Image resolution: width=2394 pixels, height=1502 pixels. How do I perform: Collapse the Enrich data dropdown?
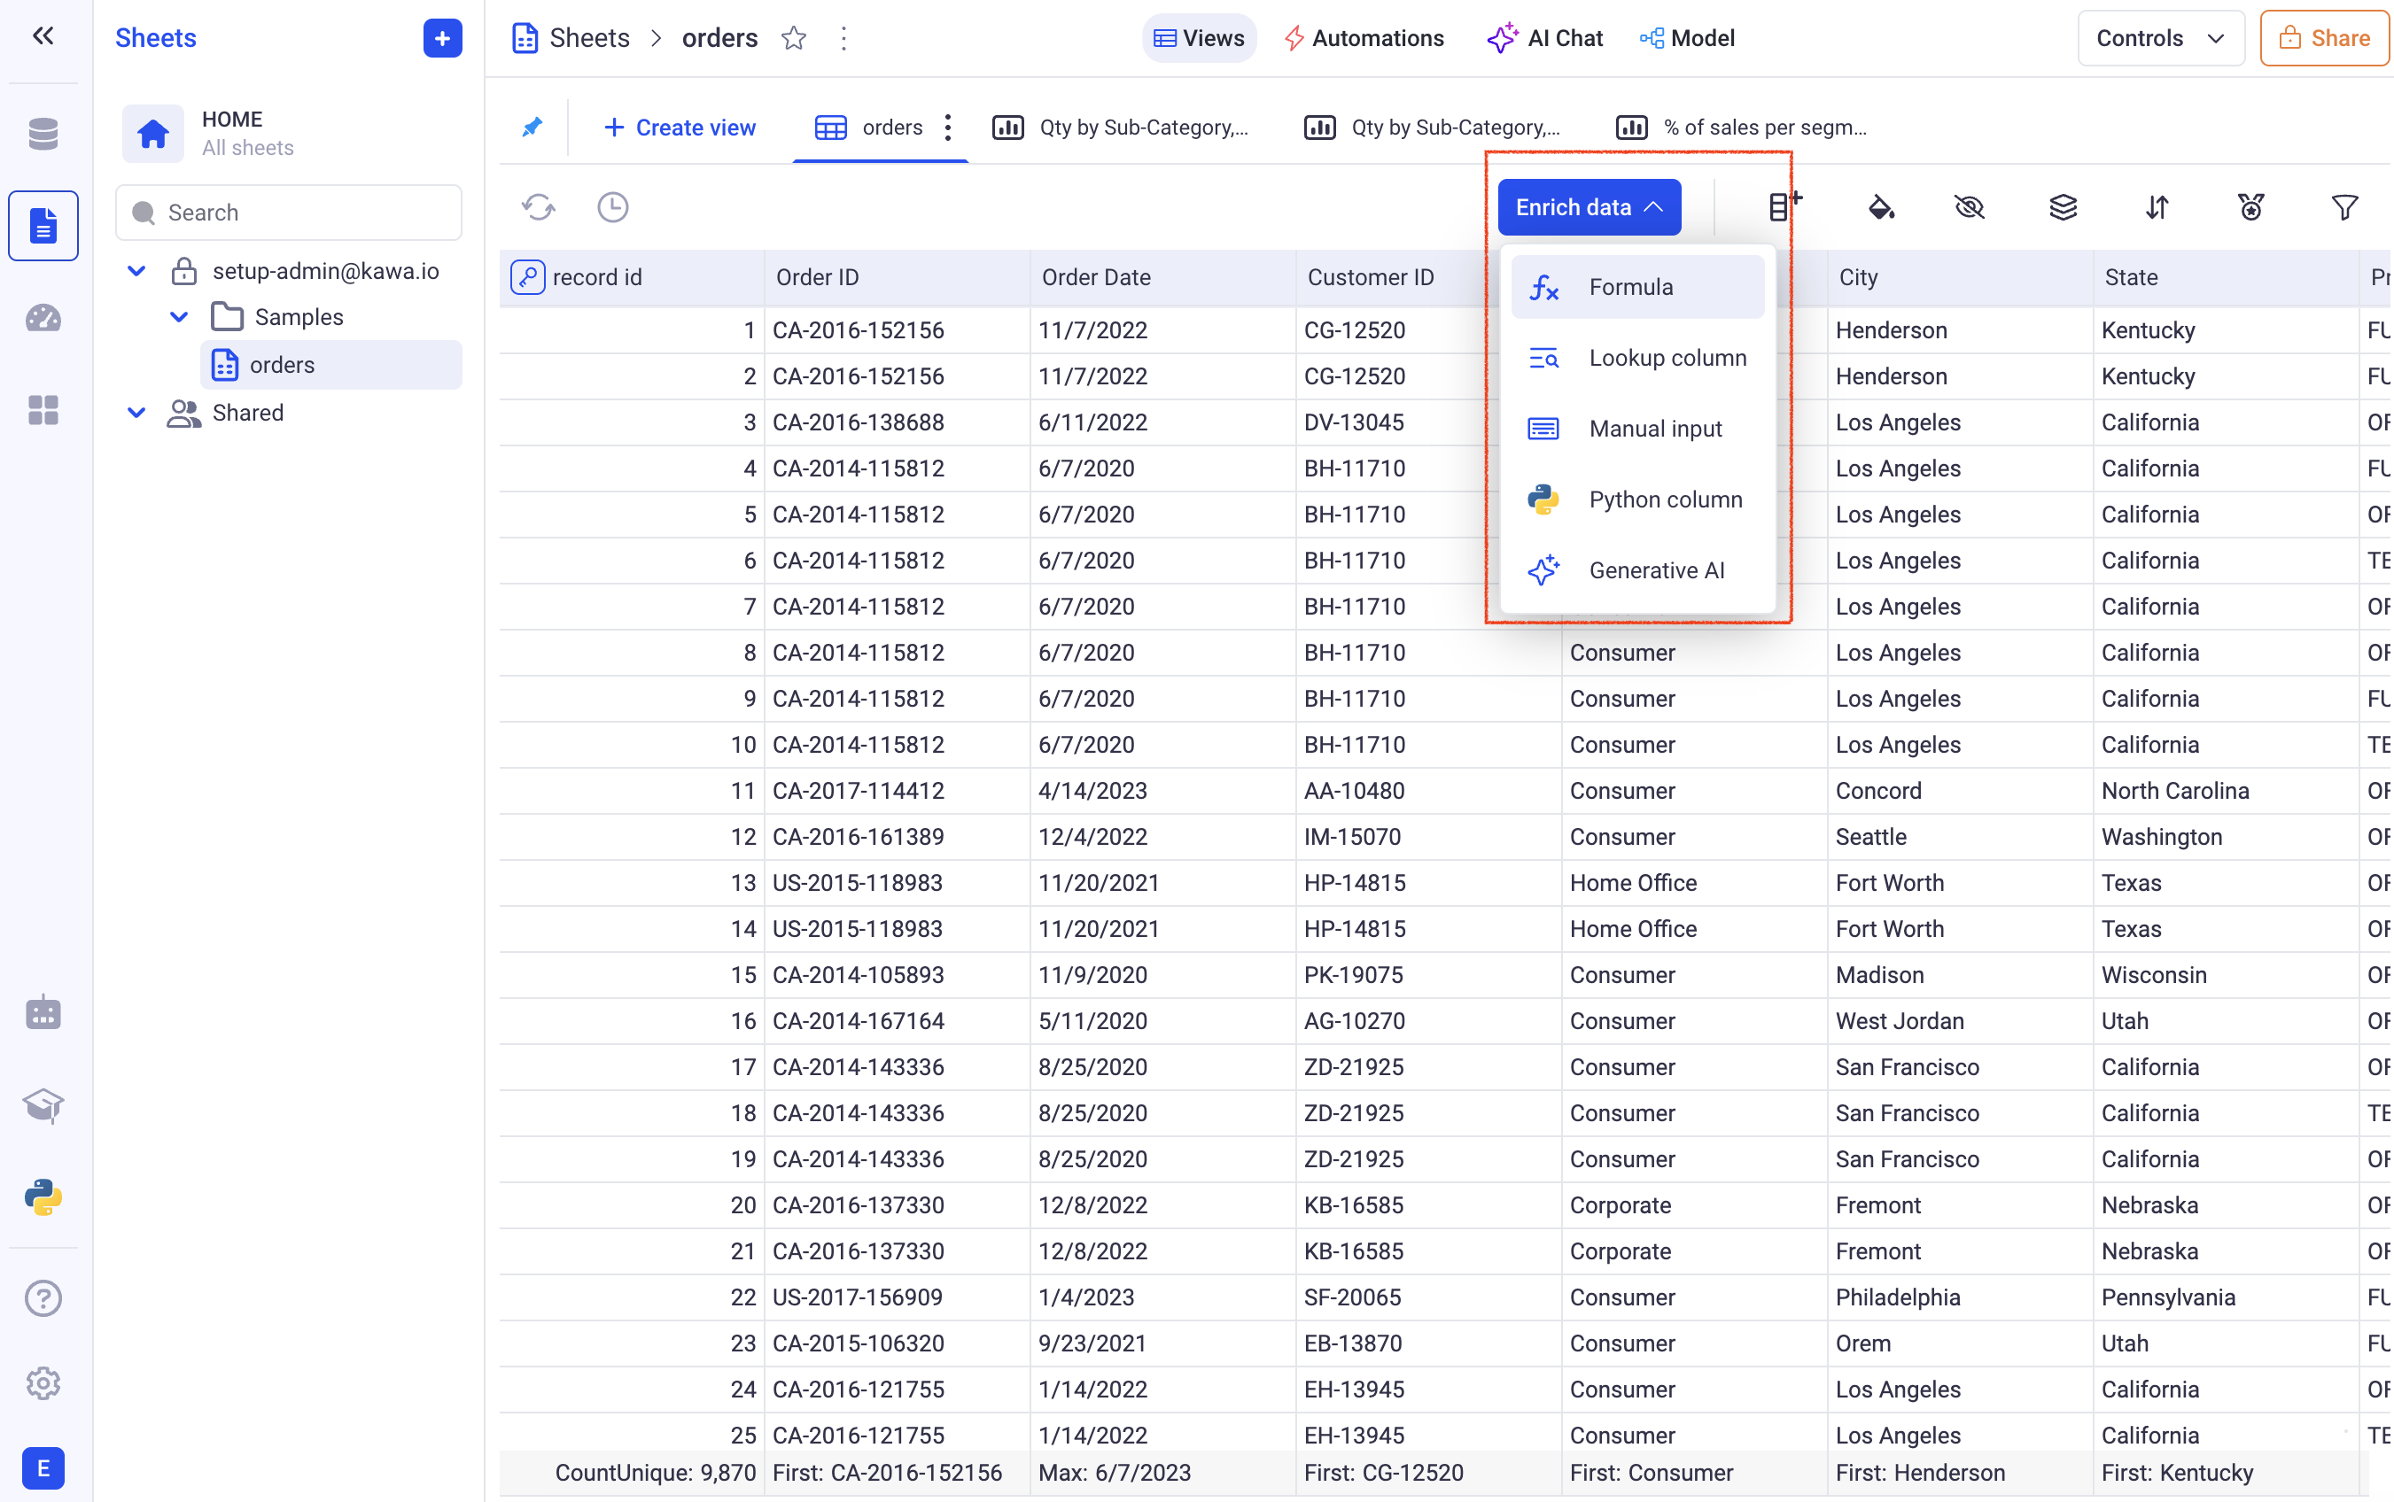[1588, 207]
